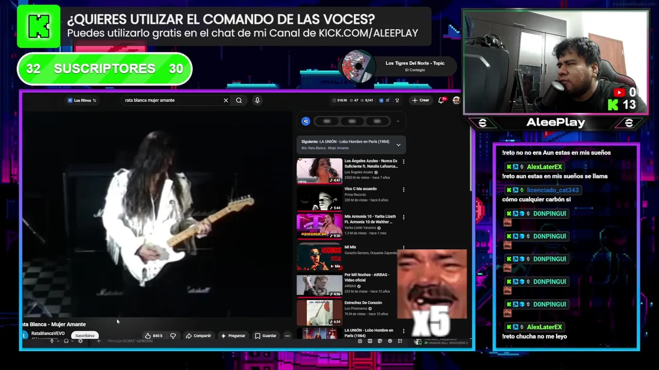Click the Los Tigres Del Norte album cover
This screenshot has width=659, height=370.
click(x=357, y=66)
